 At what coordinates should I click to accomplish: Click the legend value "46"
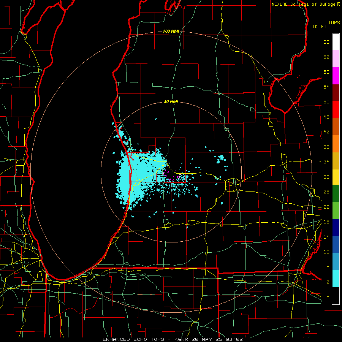326,117
